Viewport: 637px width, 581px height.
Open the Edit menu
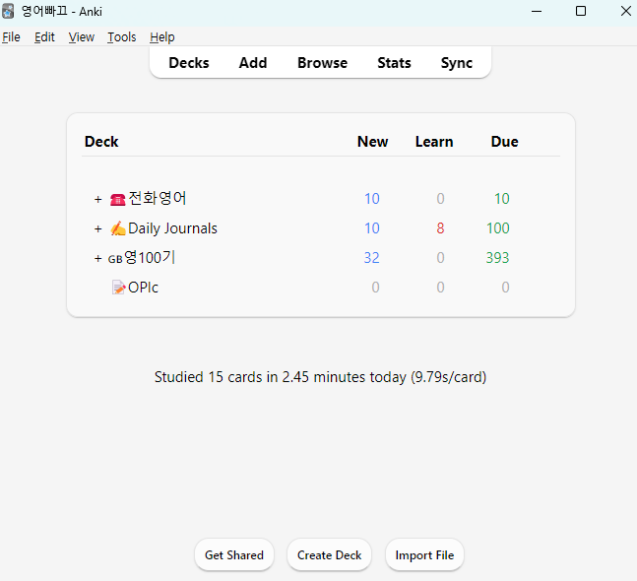coord(44,37)
